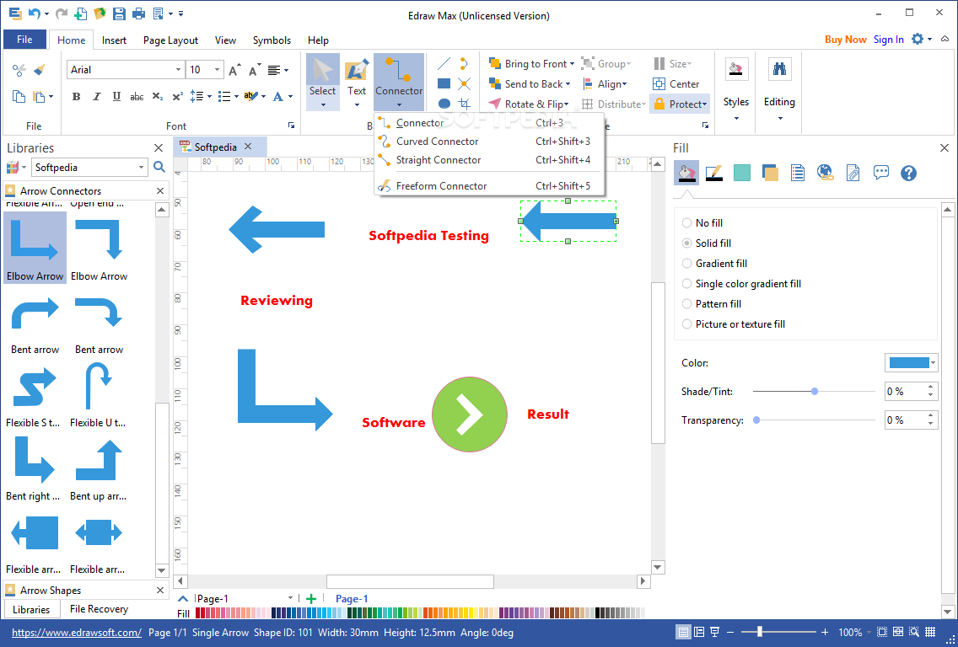Image resolution: width=958 pixels, height=647 pixels.
Task: Adjust the Transparency slider handle
Action: tap(756, 420)
